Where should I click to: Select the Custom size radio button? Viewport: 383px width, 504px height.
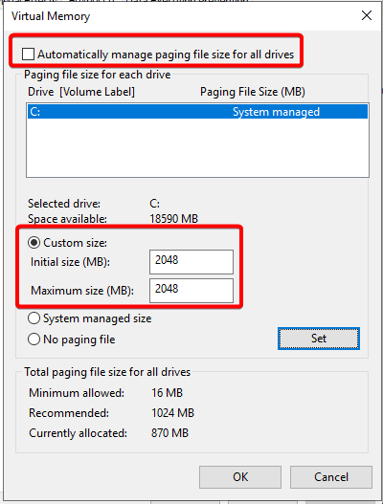coord(34,243)
